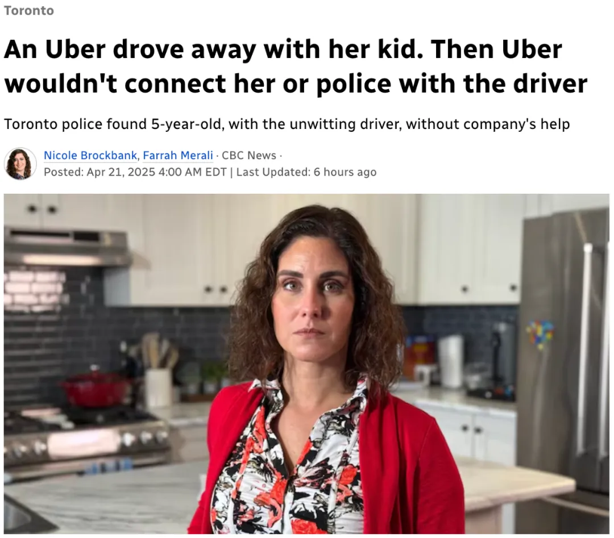Click the colorful heart magnet on fridge

[x=540, y=333]
